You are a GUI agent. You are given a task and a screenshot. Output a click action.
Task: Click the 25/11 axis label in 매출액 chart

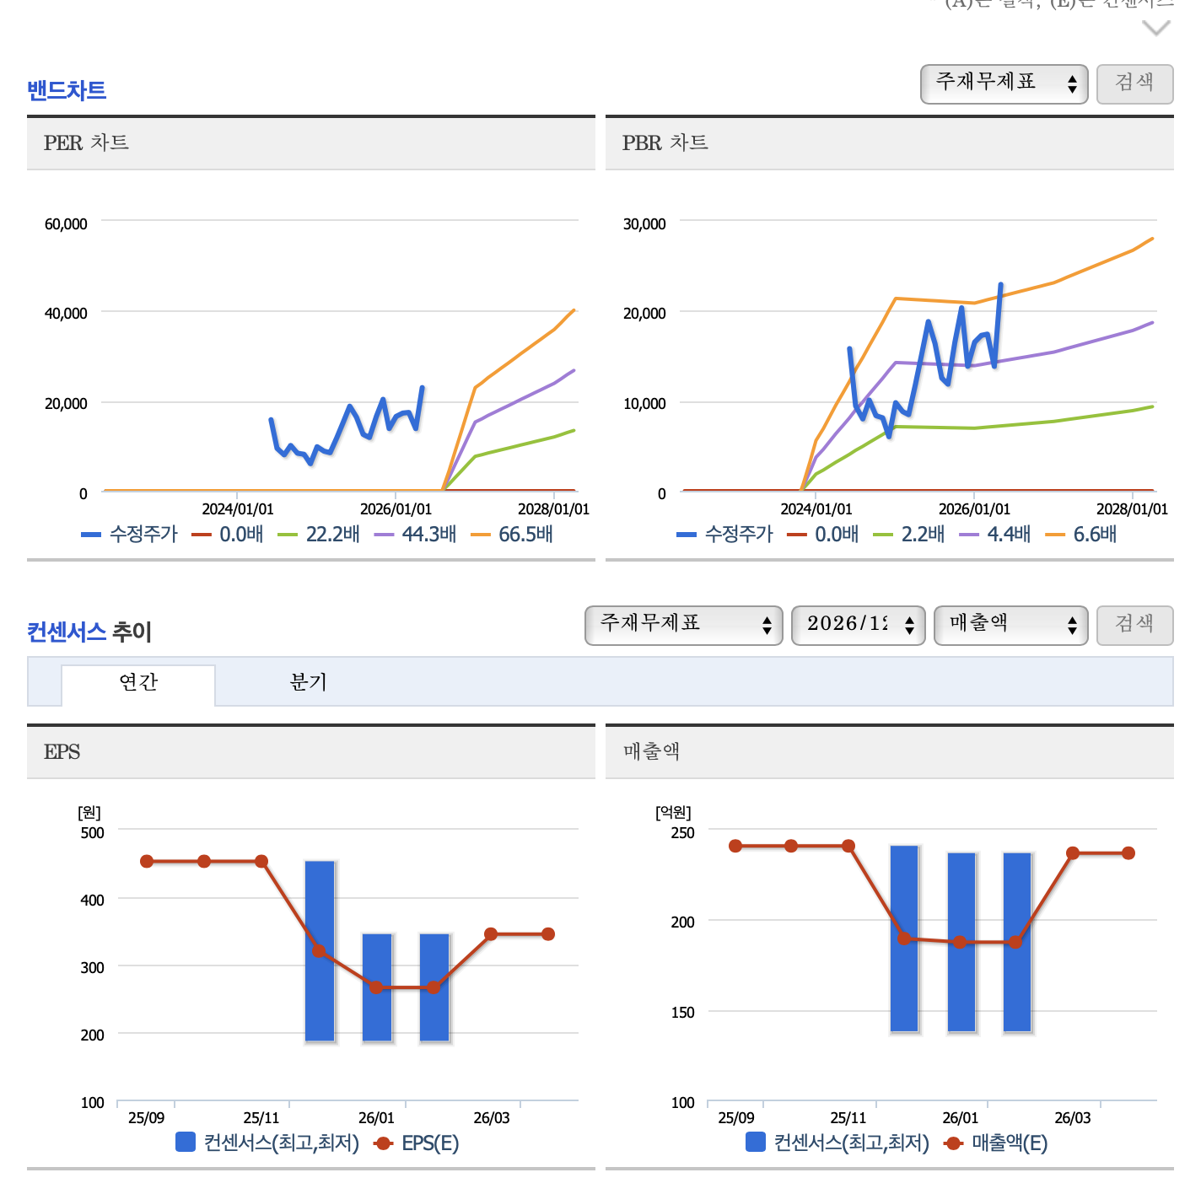click(848, 1118)
